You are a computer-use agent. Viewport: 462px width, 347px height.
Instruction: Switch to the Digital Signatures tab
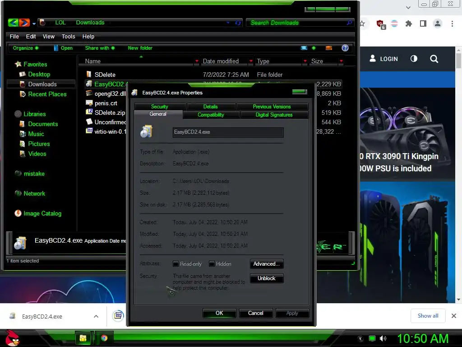274,115
